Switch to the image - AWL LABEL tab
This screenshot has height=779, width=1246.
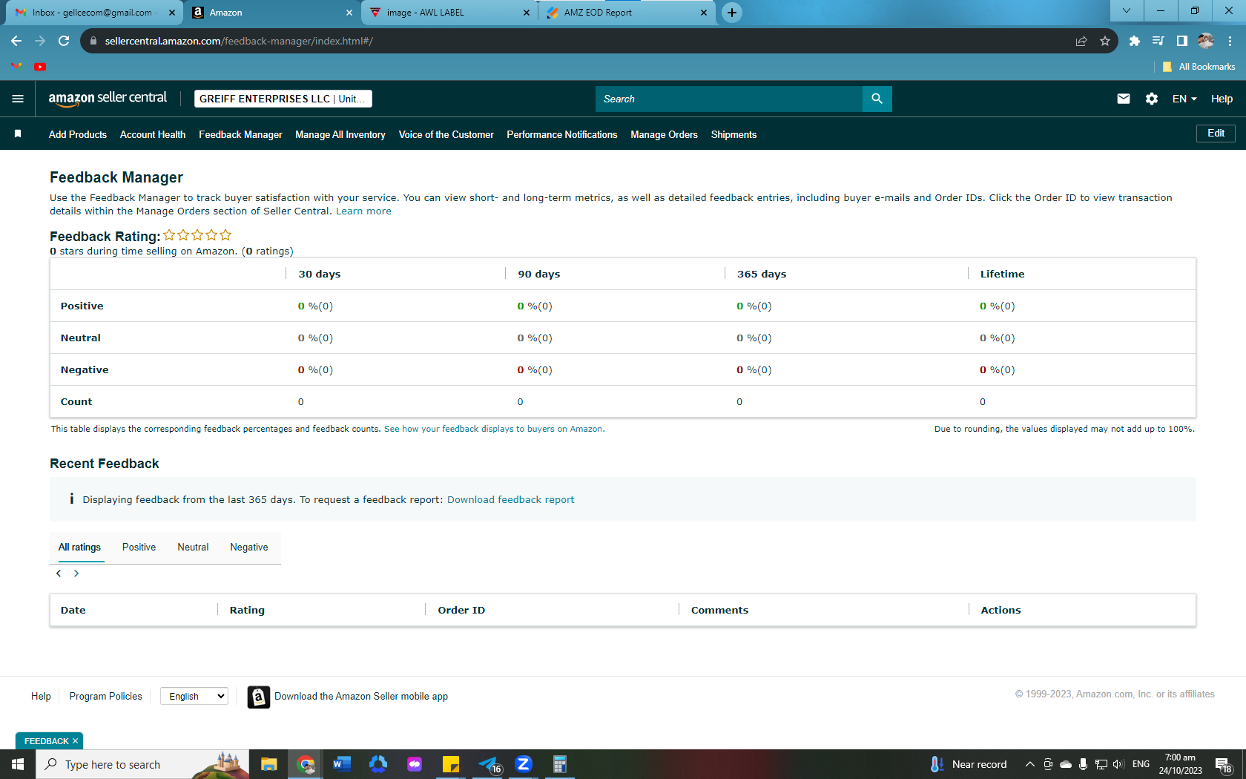tap(450, 13)
